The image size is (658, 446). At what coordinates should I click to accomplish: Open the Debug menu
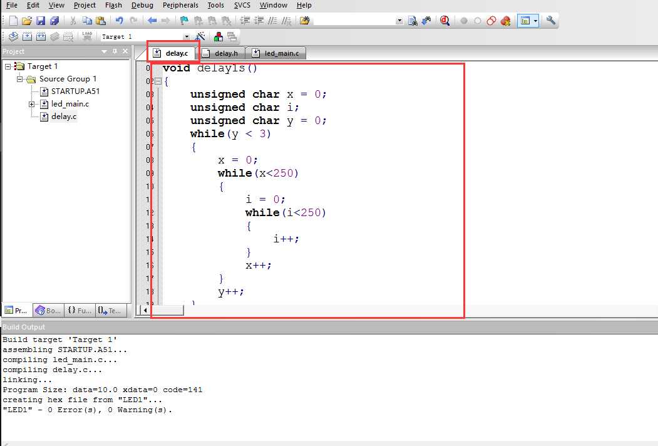(x=142, y=6)
